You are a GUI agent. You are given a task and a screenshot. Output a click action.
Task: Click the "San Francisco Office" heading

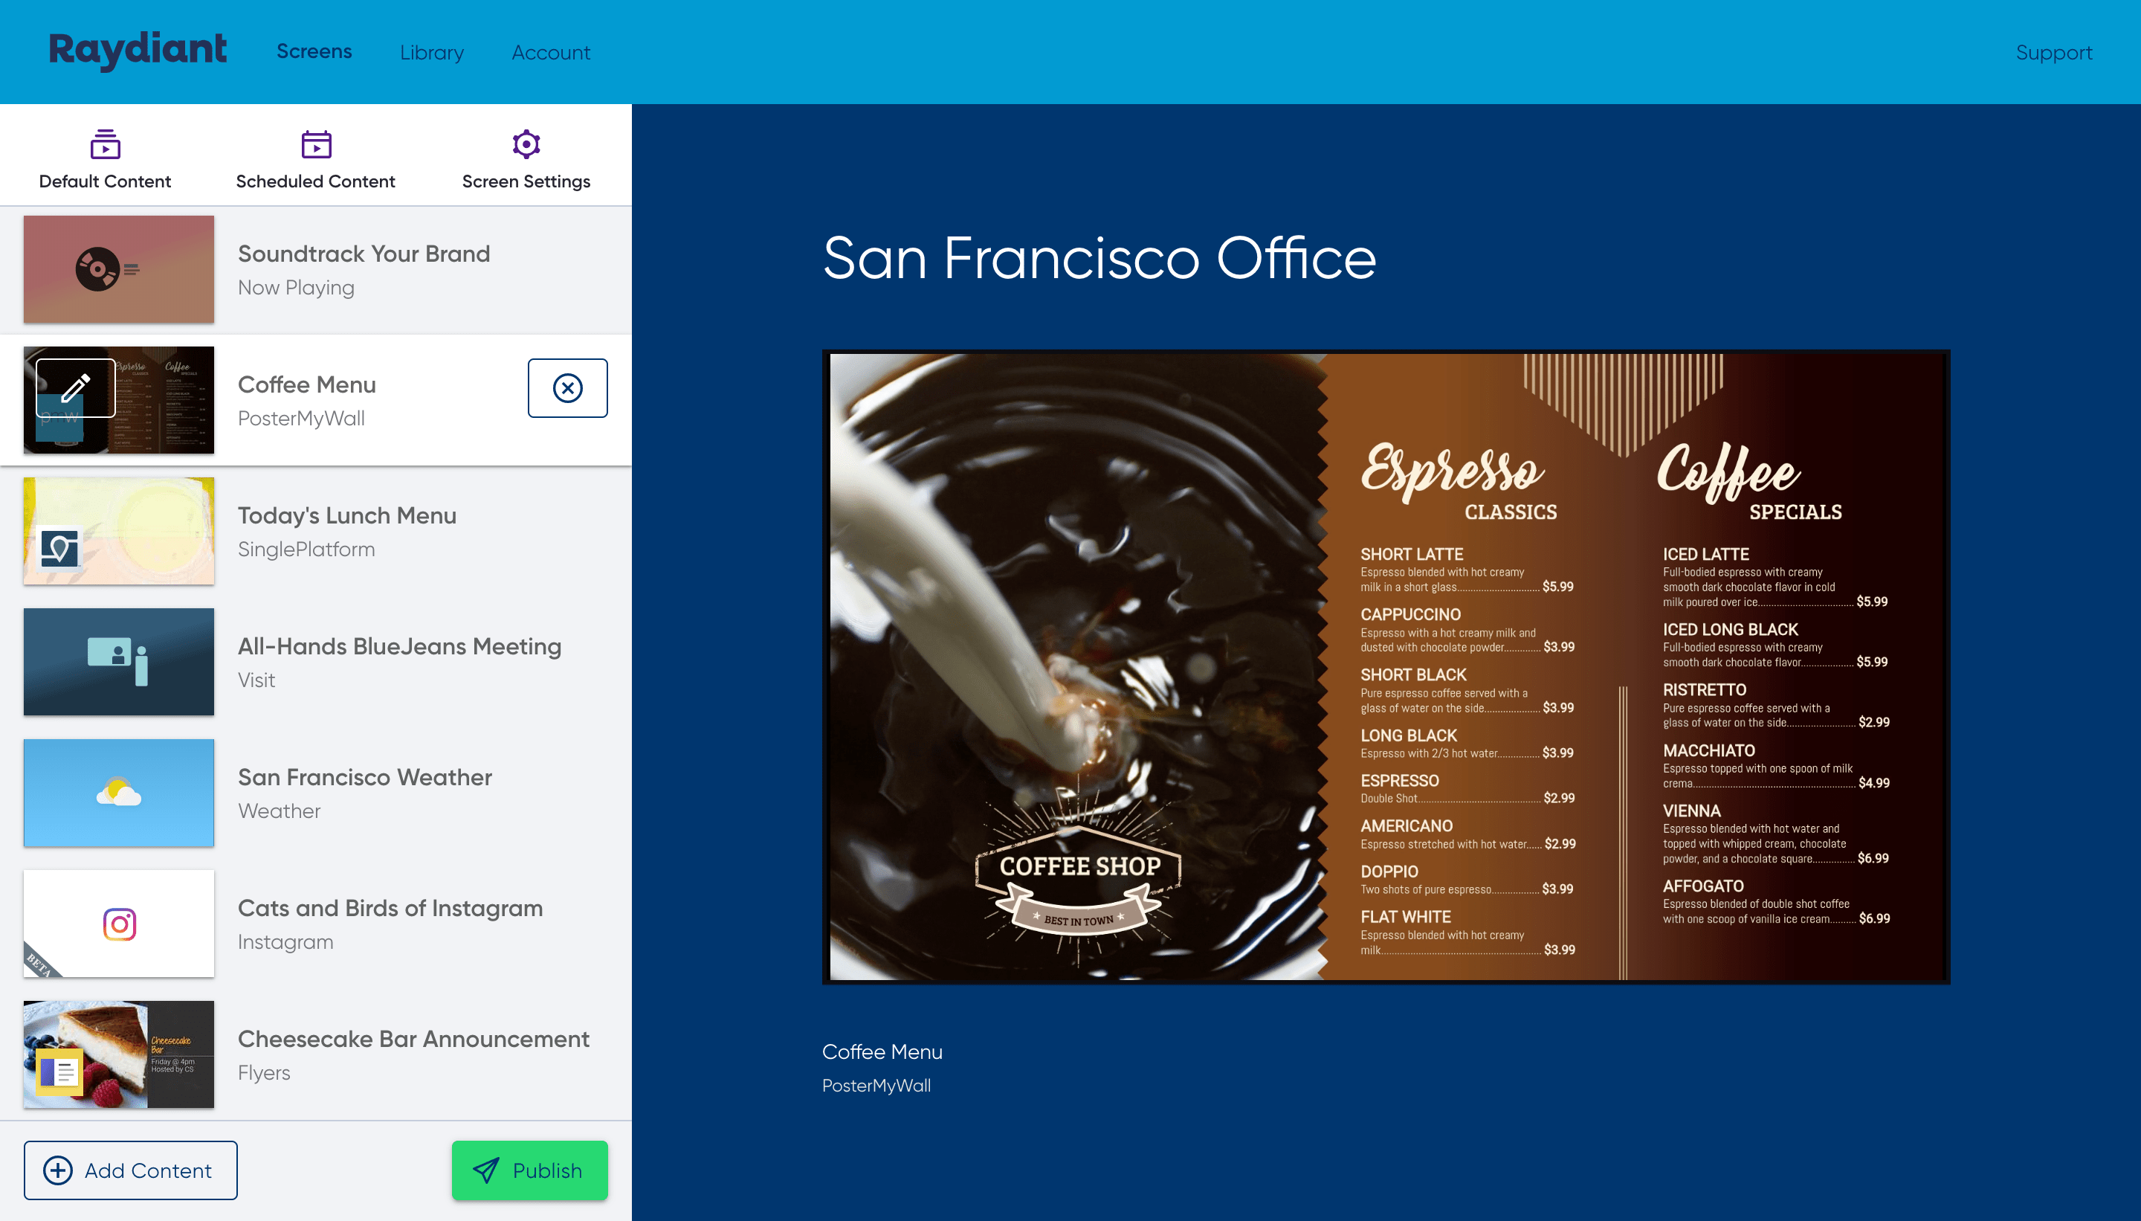coord(1099,258)
